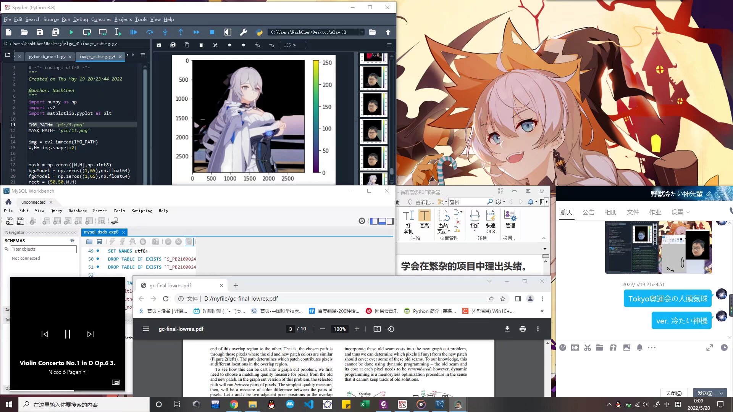The width and height of the screenshot is (733, 412).
Task: Expand the Chrome bookmarks overflow chevron
Action: (542, 311)
